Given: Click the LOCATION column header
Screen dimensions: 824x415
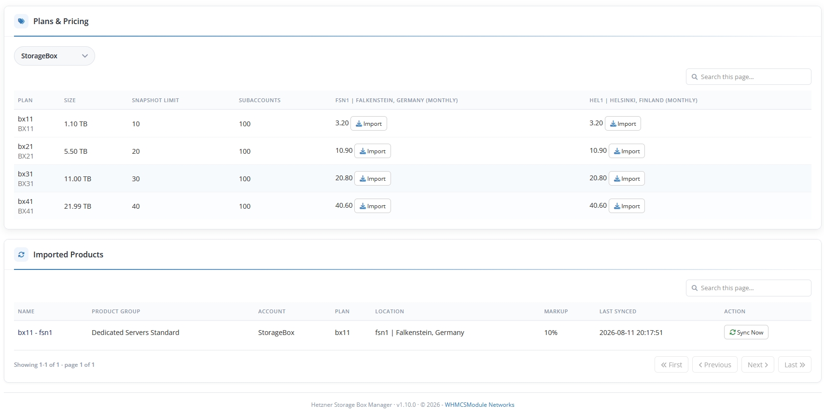Looking at the screenshot, I should point(390,312).
